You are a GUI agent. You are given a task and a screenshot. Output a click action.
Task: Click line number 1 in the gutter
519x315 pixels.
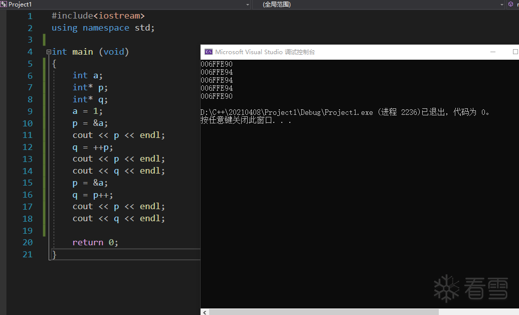coord(30,16)
